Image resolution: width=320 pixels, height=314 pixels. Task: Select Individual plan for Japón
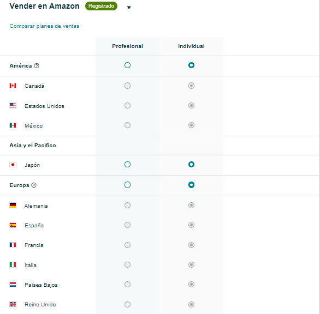pos(191,165)
